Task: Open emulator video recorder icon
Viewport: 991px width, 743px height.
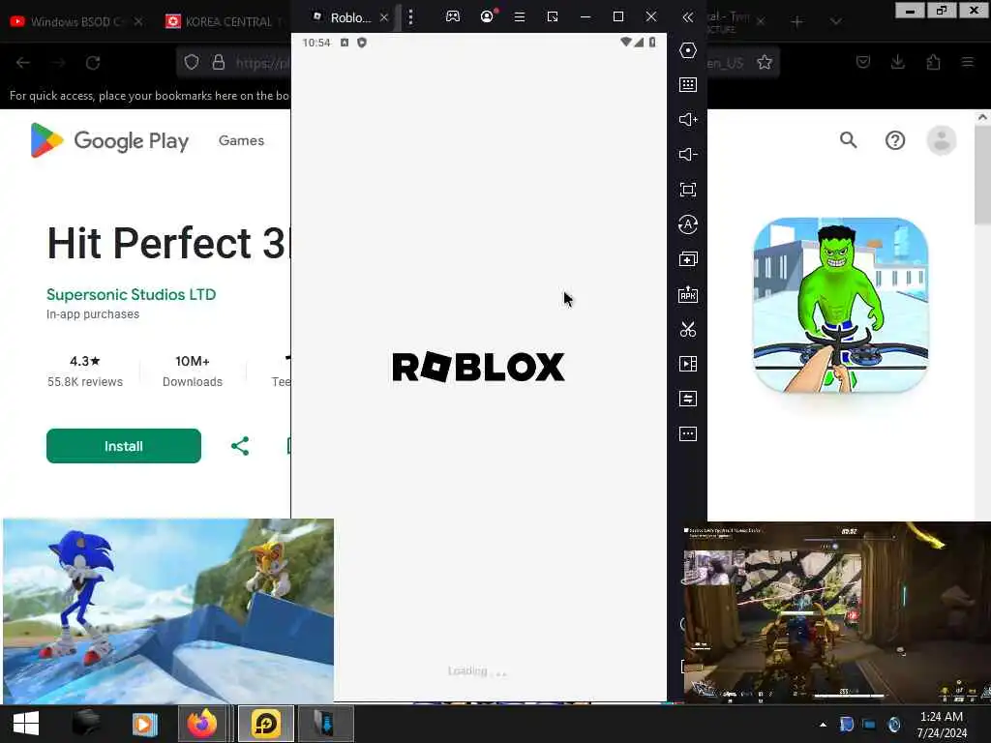Action: [688, 364]
